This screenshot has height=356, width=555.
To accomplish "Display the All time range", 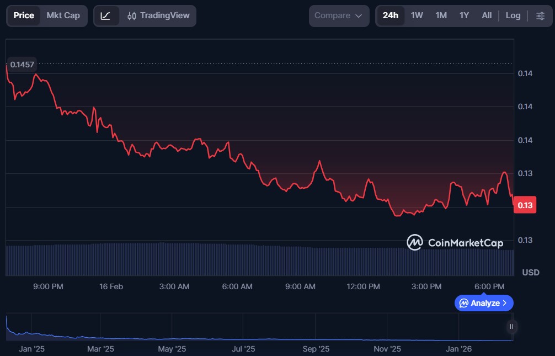I will (x=487, y=16).
